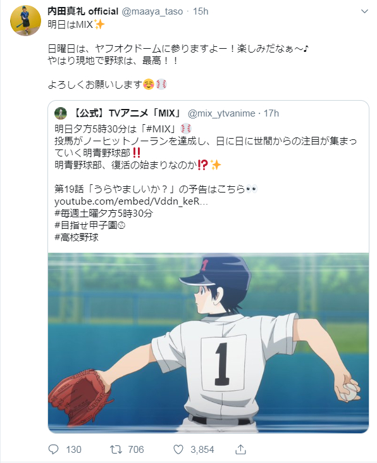Click the 15h tweet timestamp
Viewport: 377px width, 463px height.
click(201, 11)
